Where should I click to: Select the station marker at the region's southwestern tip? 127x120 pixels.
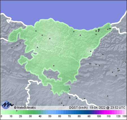tap(51, 89)
